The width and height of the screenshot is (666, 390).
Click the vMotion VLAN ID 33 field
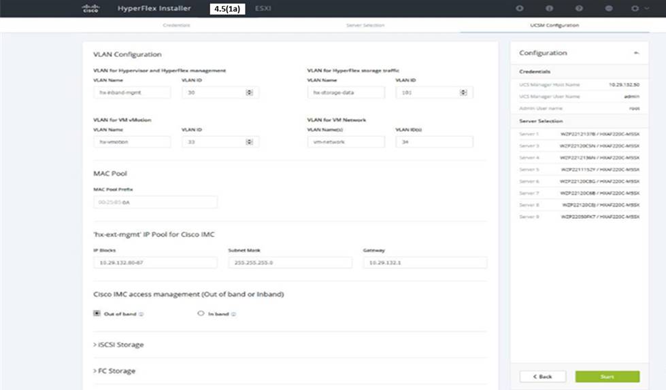tap(220, 142)
